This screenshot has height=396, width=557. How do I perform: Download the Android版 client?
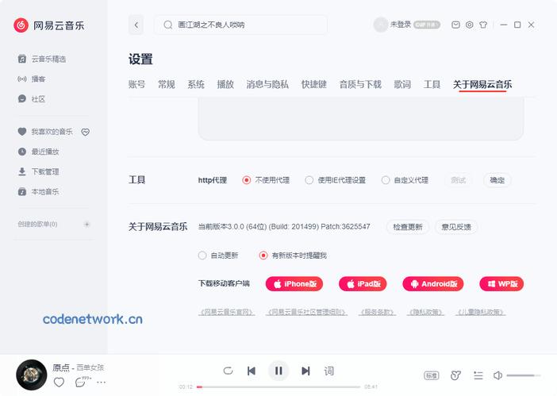pyautogui.click(x=433, y=284)
